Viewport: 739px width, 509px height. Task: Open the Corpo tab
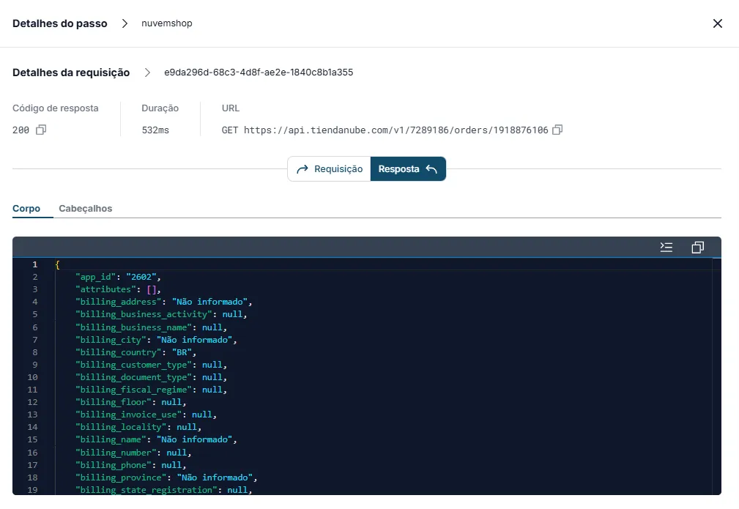(x=26, y=208)
